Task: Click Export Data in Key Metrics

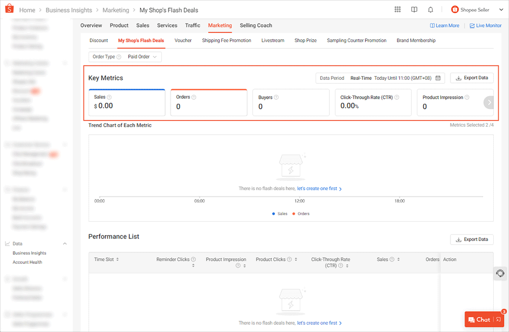Action: [472, 78]
